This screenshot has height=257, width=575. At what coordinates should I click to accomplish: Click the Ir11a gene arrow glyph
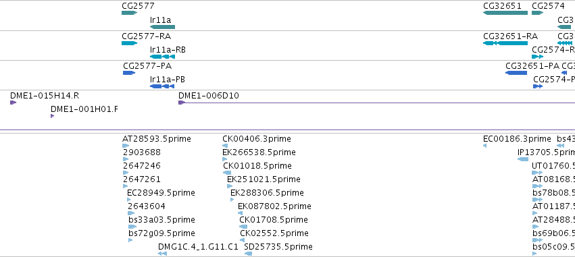point(162,27)
